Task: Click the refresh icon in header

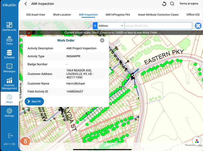Action: tap(164, 4)
